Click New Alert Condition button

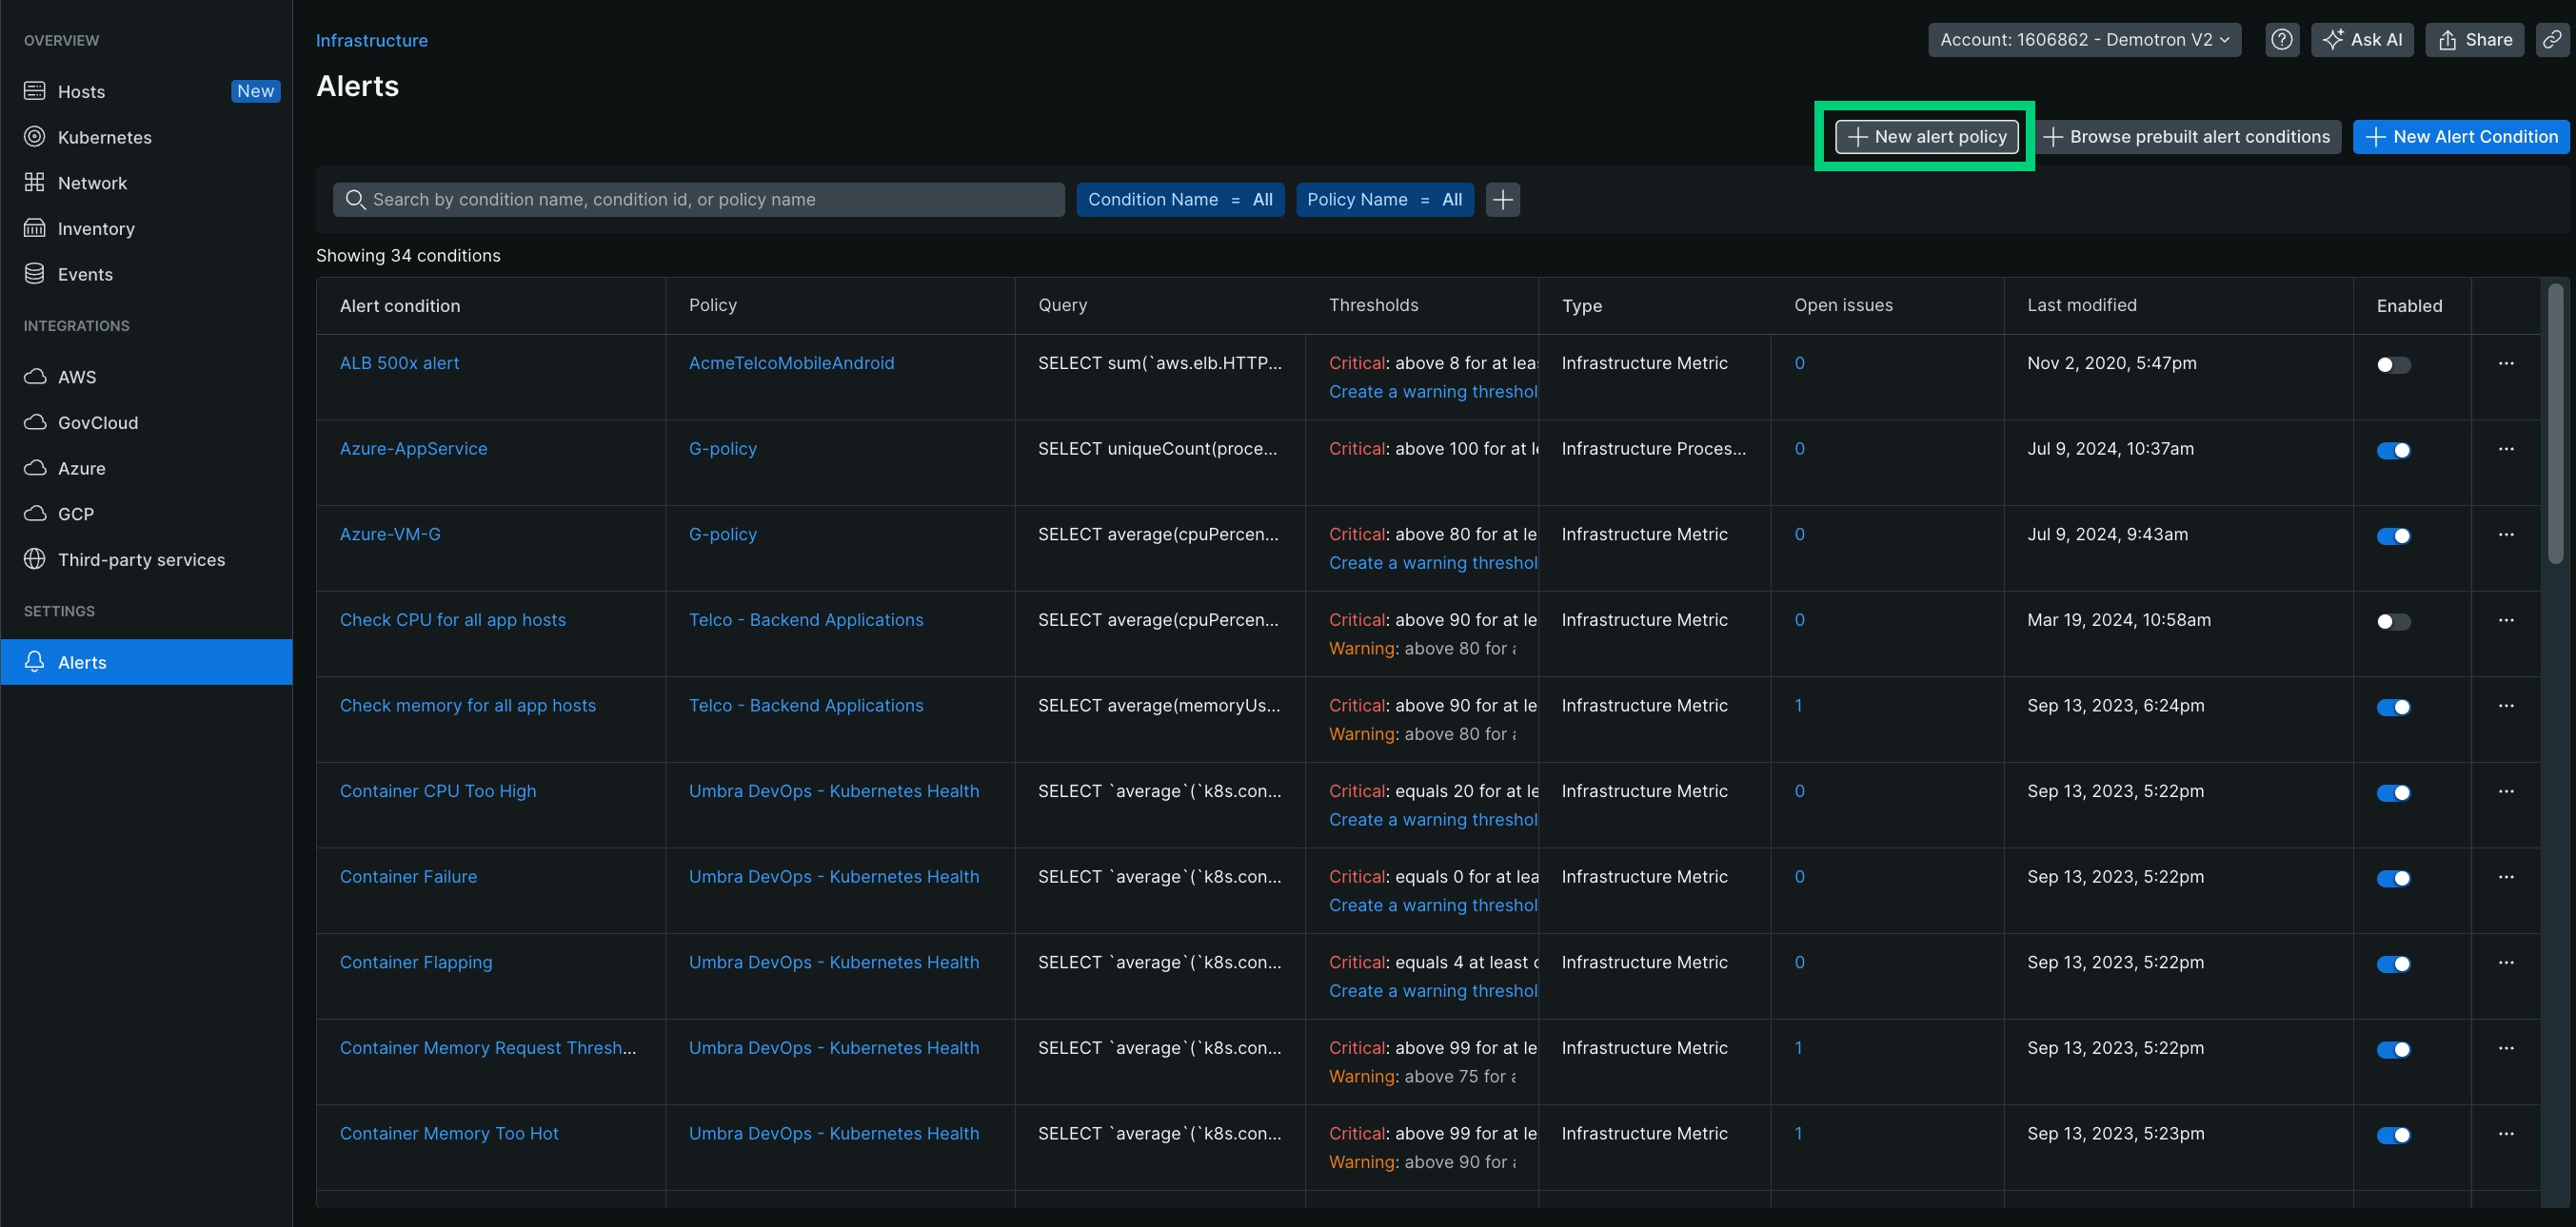click(x=2461, y=137)
